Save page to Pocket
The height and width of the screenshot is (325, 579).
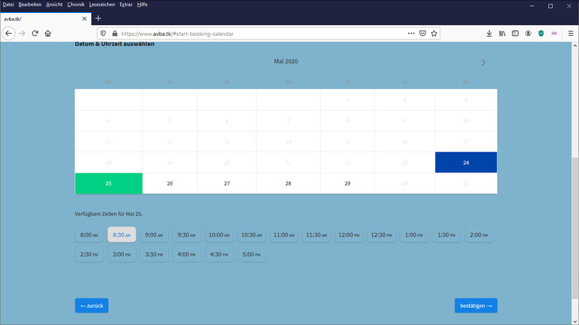423,33
